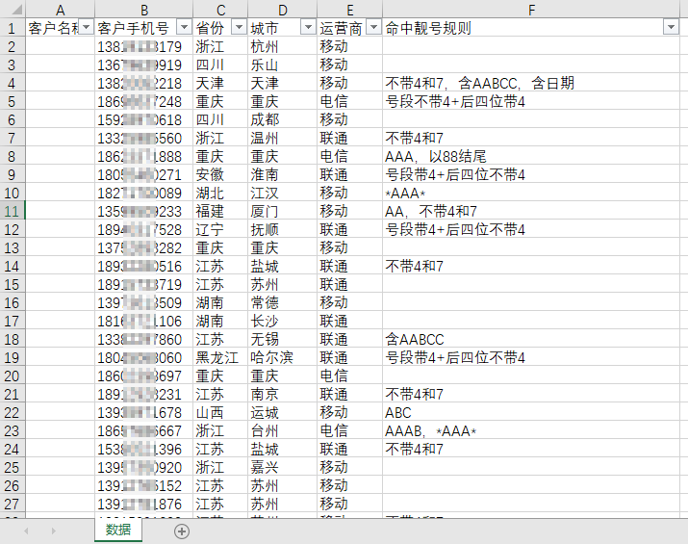The width and height of the screenshot is (688, 544).
Task: Select row 23 header
Action: 12,430
